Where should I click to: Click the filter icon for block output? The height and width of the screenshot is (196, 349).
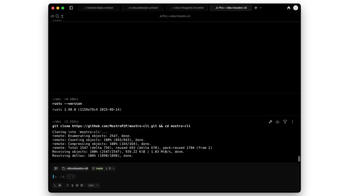pyautogui.click(x=285, y=122)
